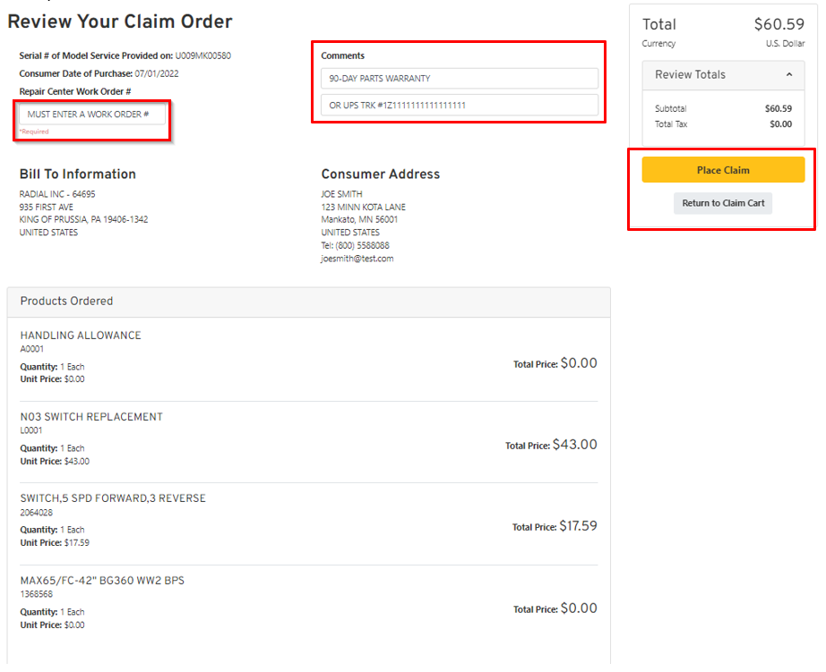Viewport: 826px width, 672px height.
Task: Open the N03 SWITCH REPLACEMENT item
Action: [91, 417]
